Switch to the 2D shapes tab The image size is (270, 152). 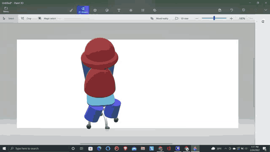pos(83,10)
